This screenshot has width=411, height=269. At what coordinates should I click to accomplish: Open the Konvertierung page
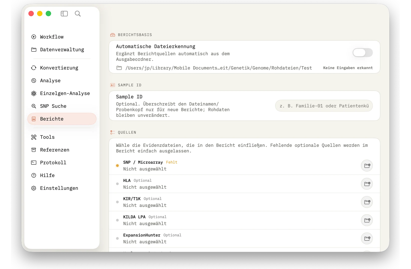pos(62,68)
